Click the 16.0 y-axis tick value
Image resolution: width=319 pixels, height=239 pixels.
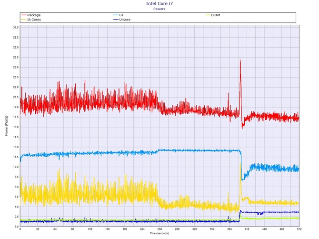(x=16, y=127)
